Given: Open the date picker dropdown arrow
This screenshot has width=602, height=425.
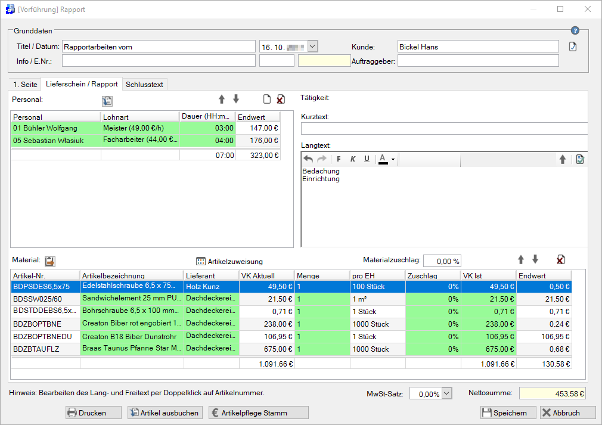Looking at the screenshot, I should pos(312,47).
